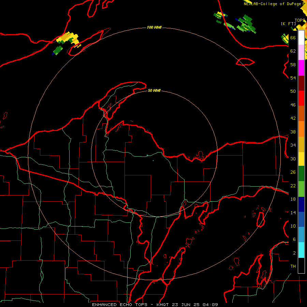The height and width of the screenshot is (307, 307).
Task: Click the legend value '66'
Action: click(293, 38)
